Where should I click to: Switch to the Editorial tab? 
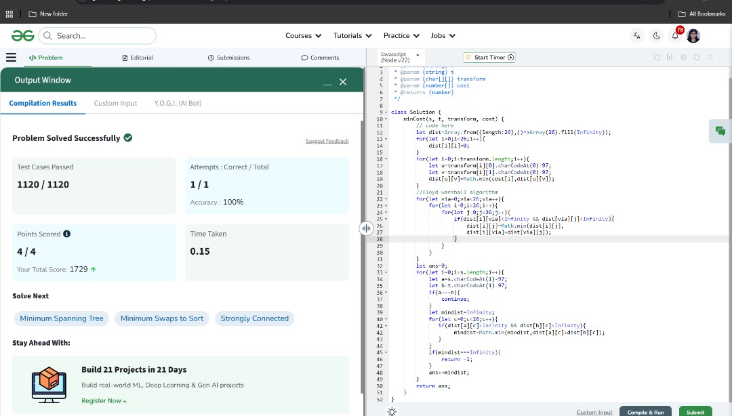pyautogui.click(x=138, y=58)
